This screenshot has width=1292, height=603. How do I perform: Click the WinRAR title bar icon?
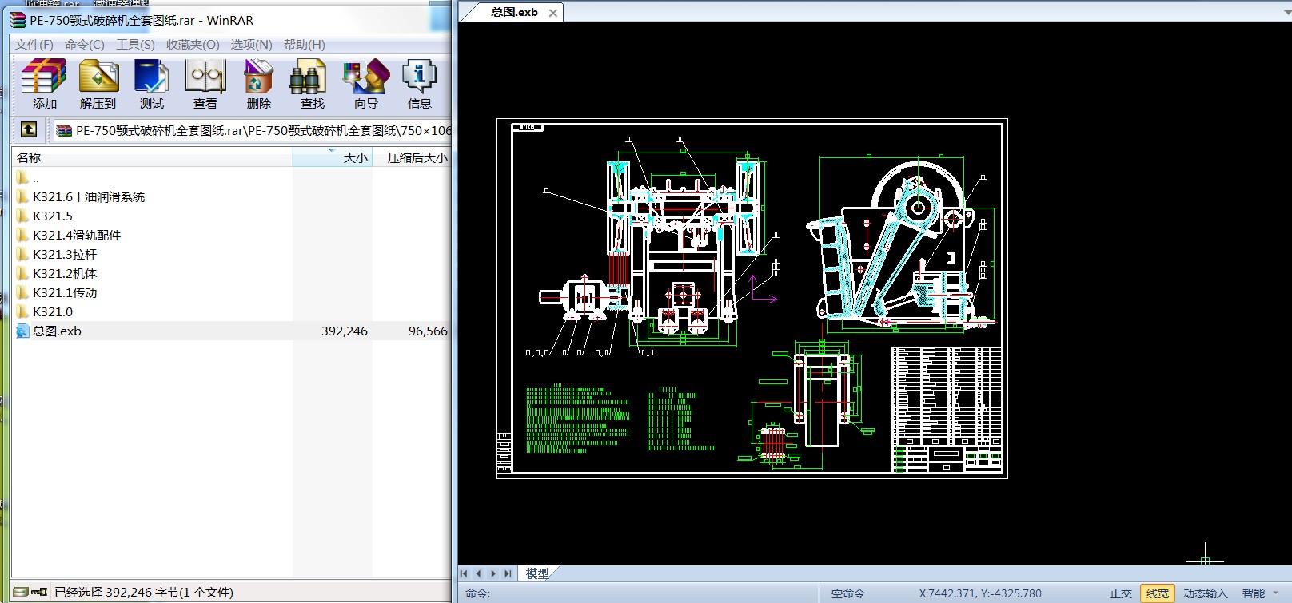pos(18,20)
